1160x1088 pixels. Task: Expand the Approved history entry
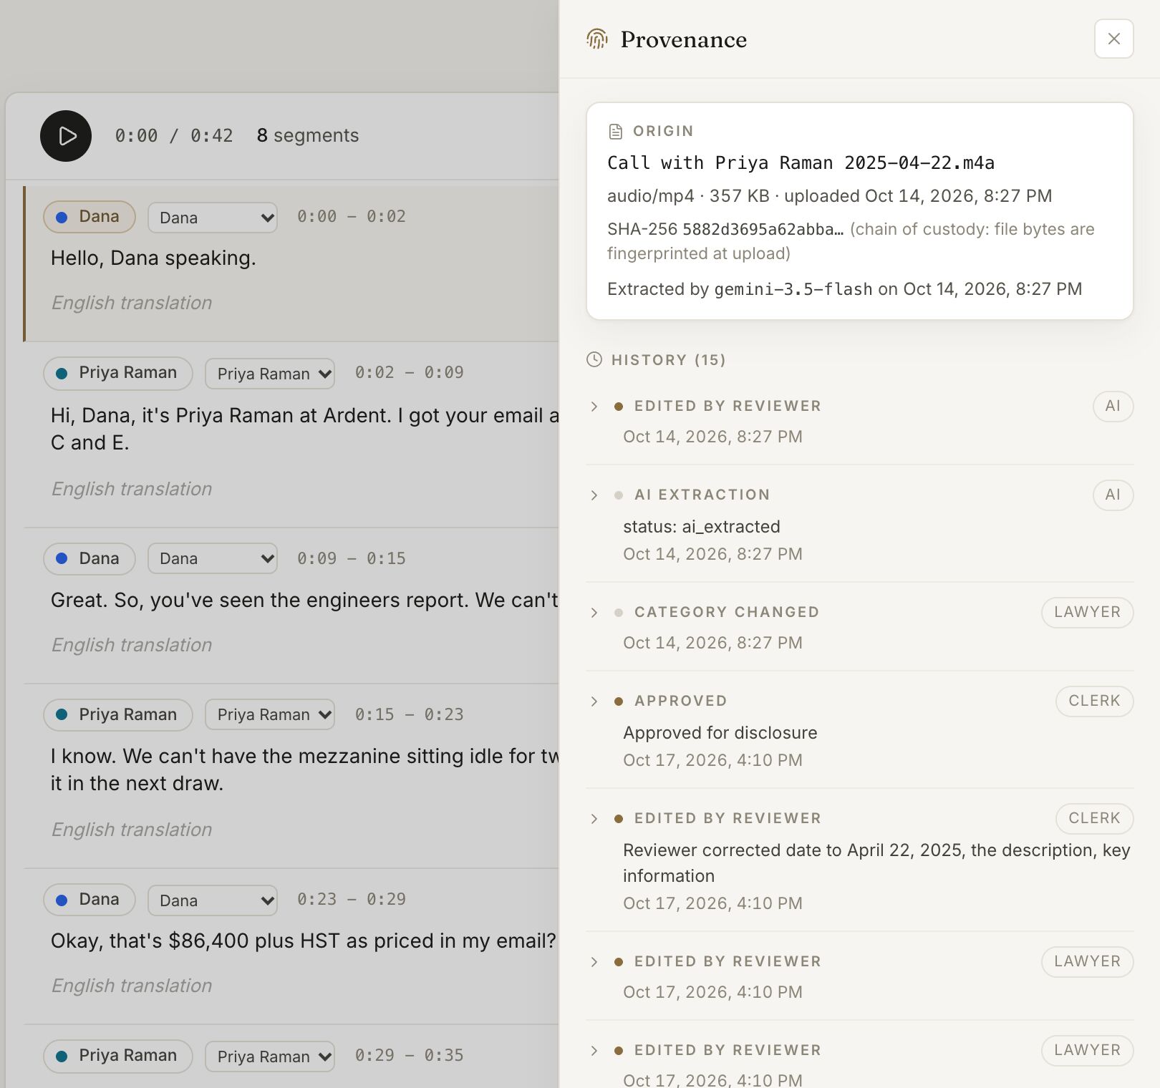(594, 701)
